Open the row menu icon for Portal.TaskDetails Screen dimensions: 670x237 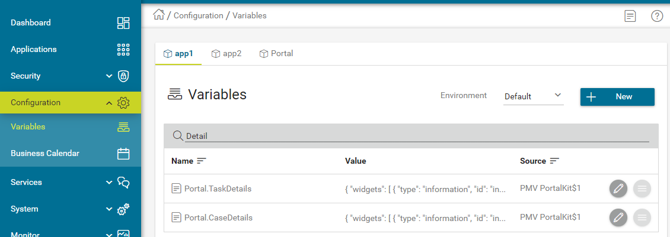(x=642, y=189)
